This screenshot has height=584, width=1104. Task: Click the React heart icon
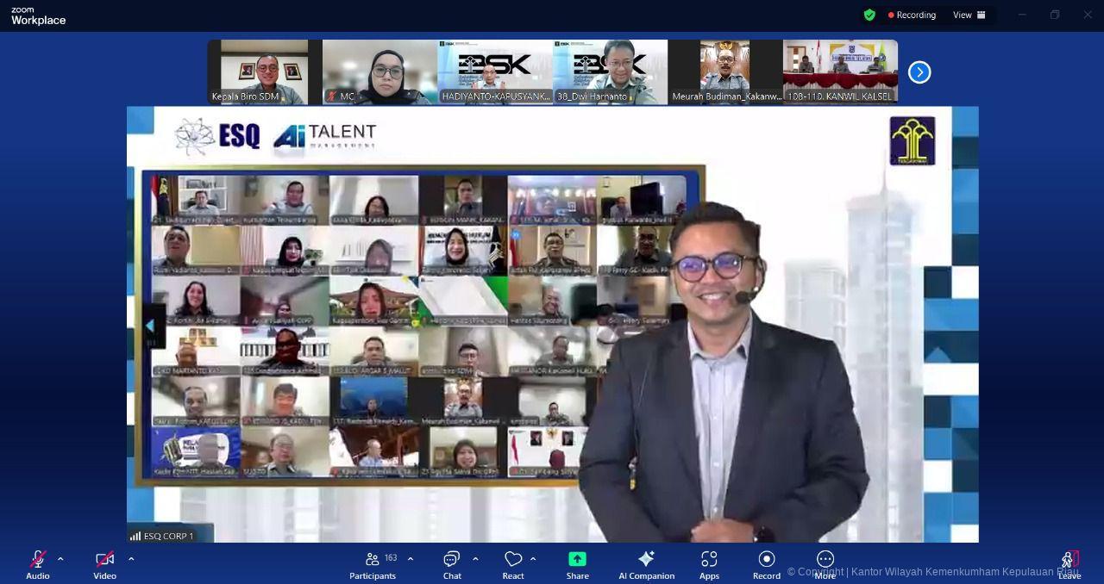513,560
